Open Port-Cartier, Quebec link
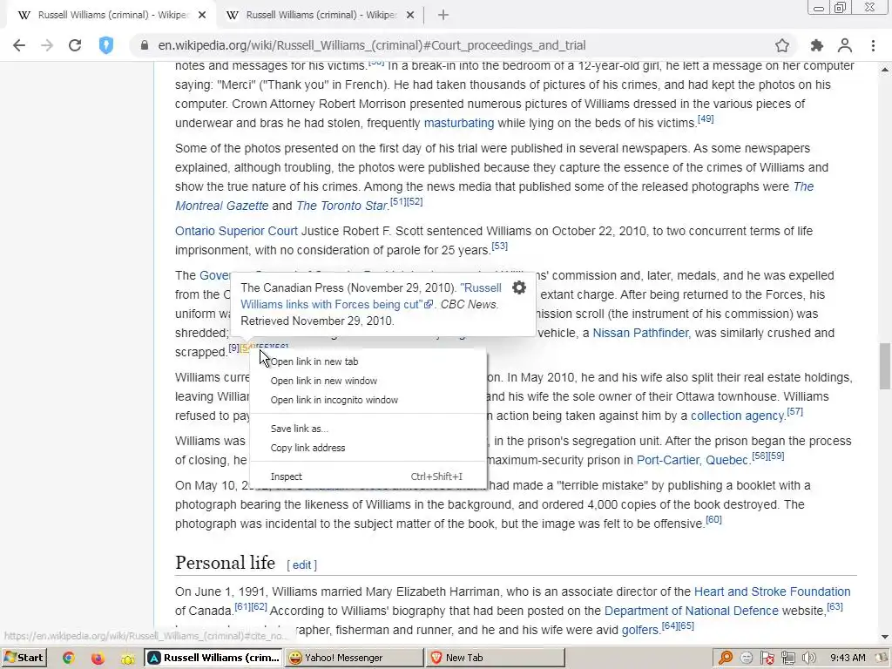The image size is (892, 669). point(692,460)
